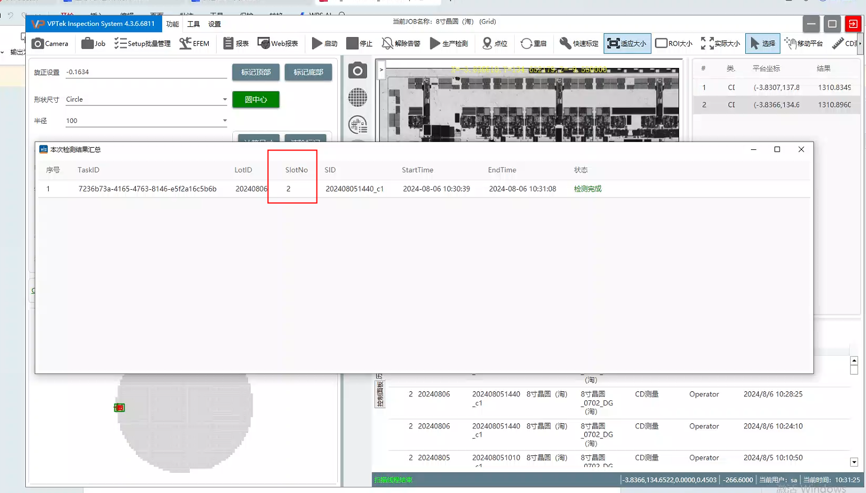Click the EndTime column header
The height and width of the screenshot is (493, 866).
coord(502,170)
